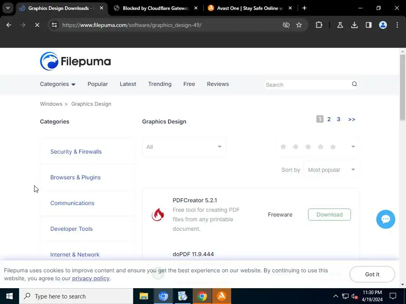Click Windows breadcrumb link

(51, 104)
